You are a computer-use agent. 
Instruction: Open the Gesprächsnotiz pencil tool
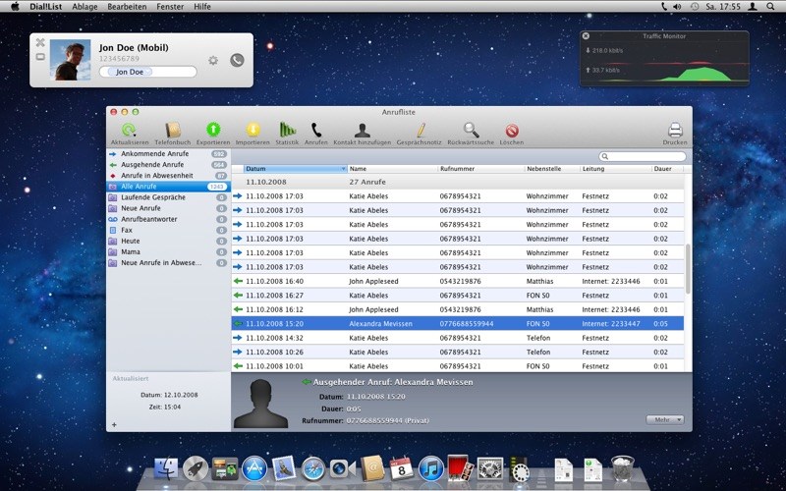[x=421, y=130]
